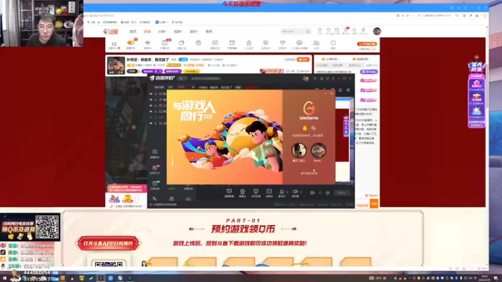Viewport: 502px width, 282px height.
Task: Click the magnifier search icon in Douyu header
Action: pyautogui.click(x=307, y=31)
